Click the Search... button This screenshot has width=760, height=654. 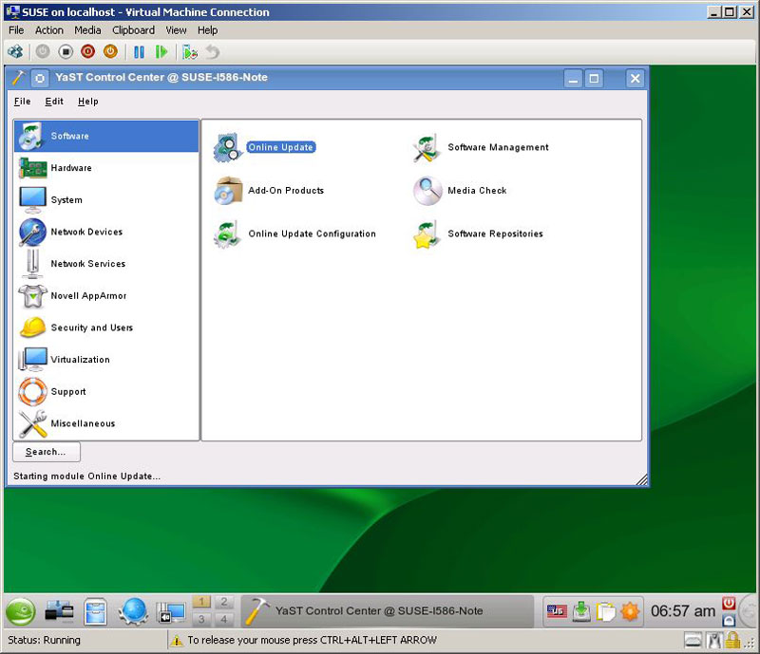pyautogui.click(x=47, y=452)
